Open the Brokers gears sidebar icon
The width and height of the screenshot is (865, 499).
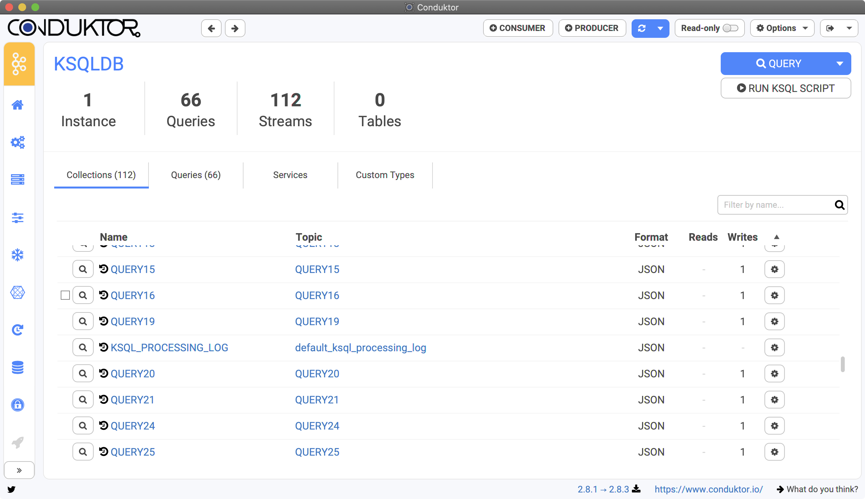coord(18,142)
